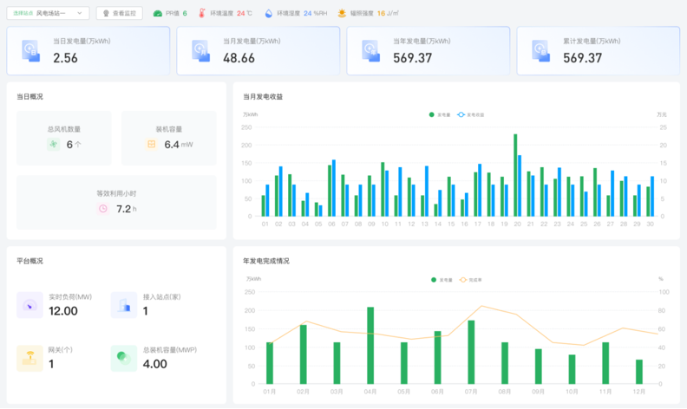The image size is (687, 409).
Task: Click the 查看监控 button
Action: [x=119, y=13]
